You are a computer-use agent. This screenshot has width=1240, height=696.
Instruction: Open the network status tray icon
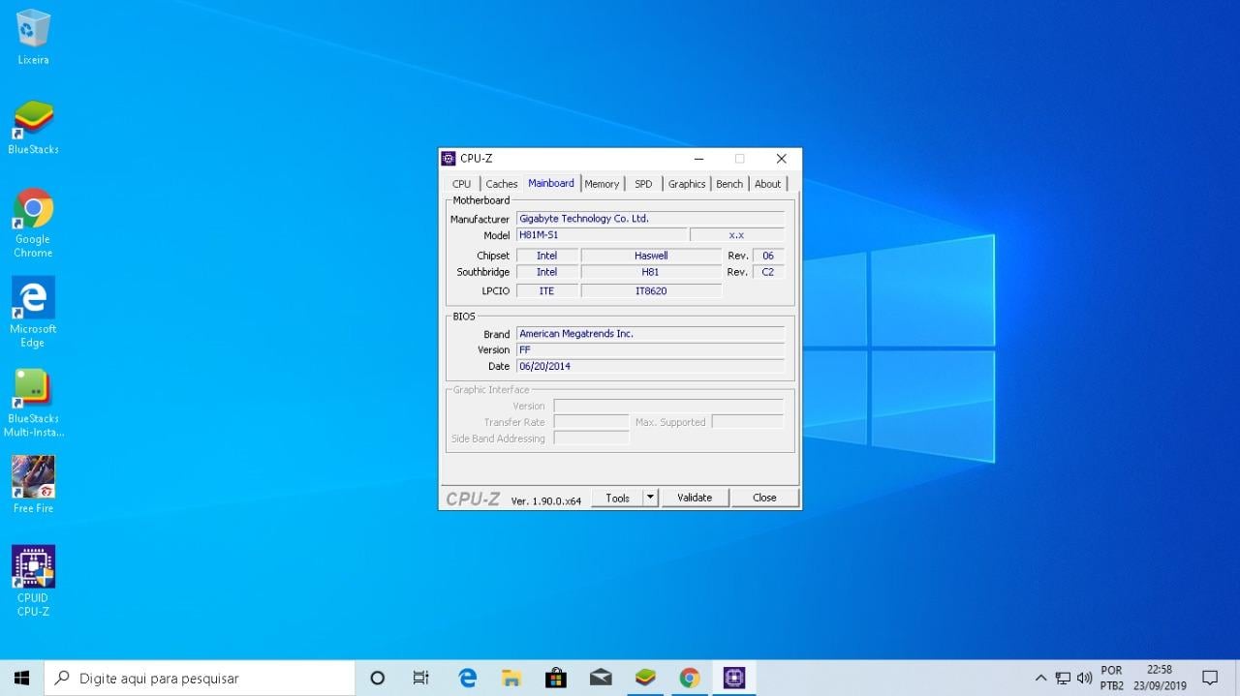point(1063,678)
